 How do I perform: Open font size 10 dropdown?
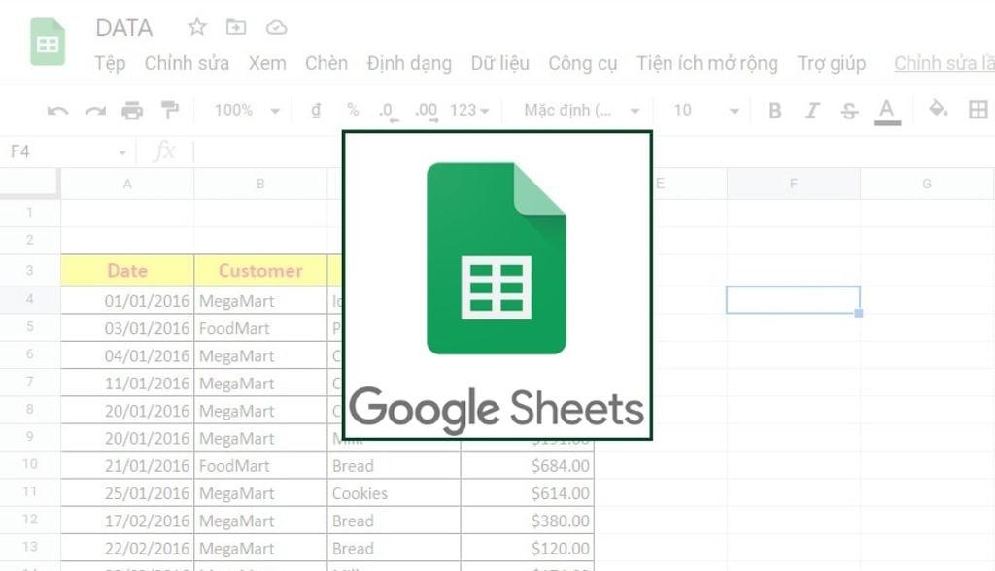tap(706, 111)
